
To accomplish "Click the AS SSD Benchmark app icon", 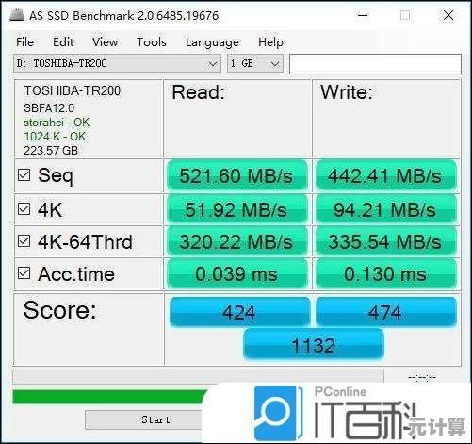I will point(17,15).
